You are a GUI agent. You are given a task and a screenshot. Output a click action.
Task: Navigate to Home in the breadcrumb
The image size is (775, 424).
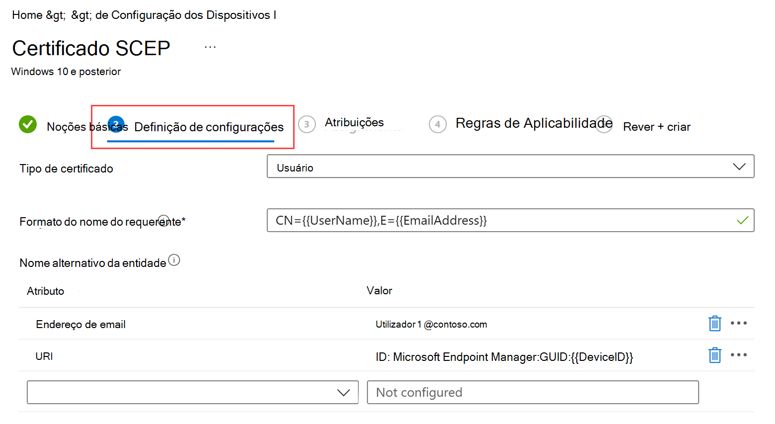(x=27, y=15)
